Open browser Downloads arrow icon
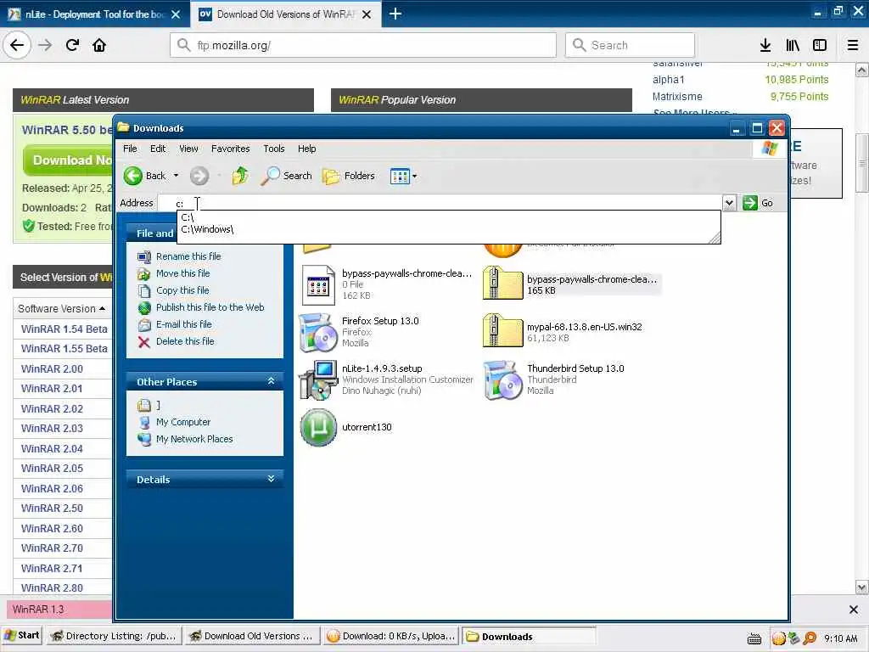Screen dimensions: 869x652 (765, 45)
